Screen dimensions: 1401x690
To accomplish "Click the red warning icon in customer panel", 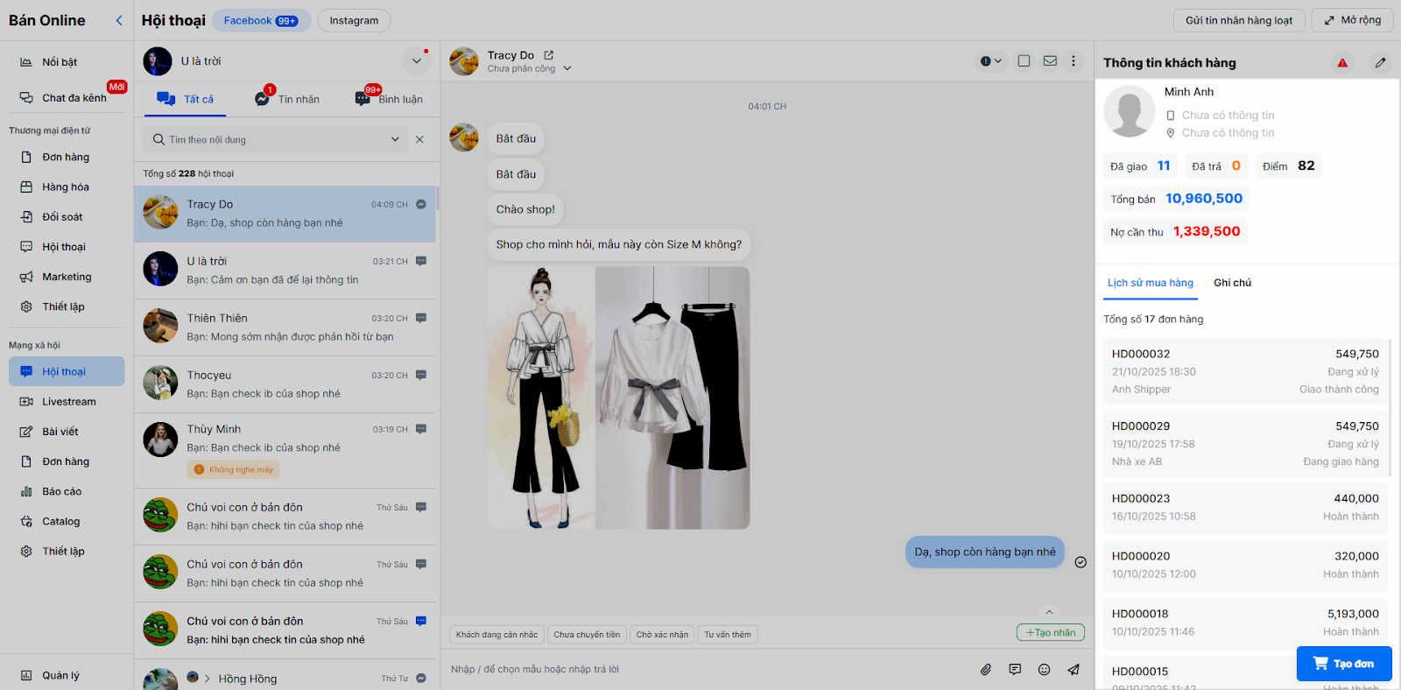I will click(x=1342, y=63).
